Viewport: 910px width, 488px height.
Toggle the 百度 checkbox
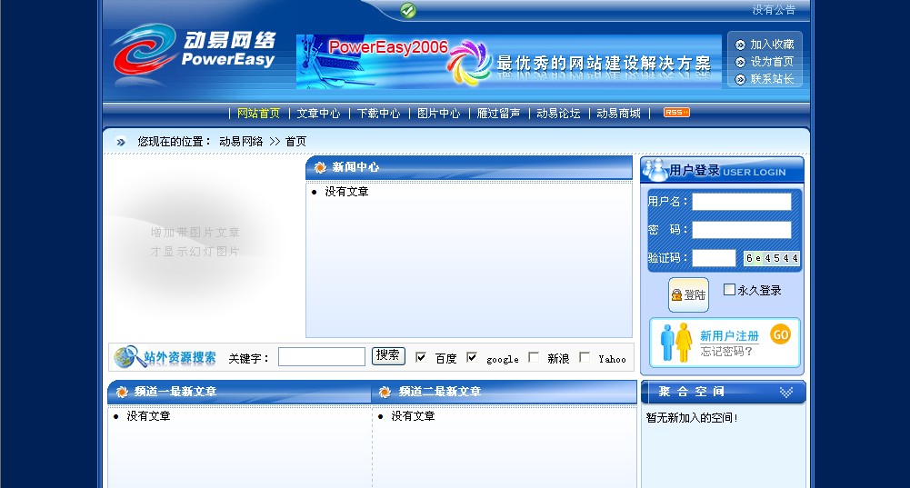(x=421, y=357)
